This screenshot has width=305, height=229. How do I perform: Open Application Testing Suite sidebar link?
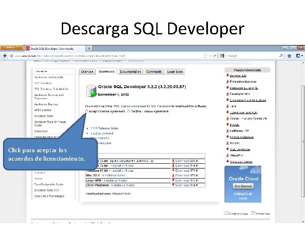tap(49, 77)
